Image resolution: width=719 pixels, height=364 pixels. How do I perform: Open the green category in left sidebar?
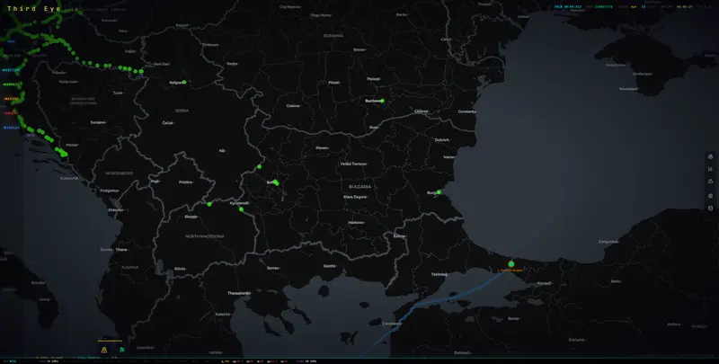point(10,84)
